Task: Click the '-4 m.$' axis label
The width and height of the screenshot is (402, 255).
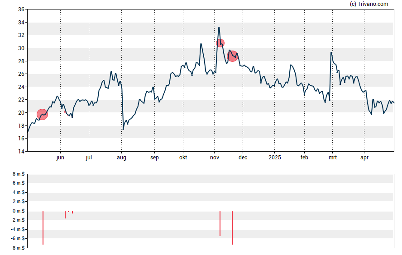Action: (x=18, y=229)
